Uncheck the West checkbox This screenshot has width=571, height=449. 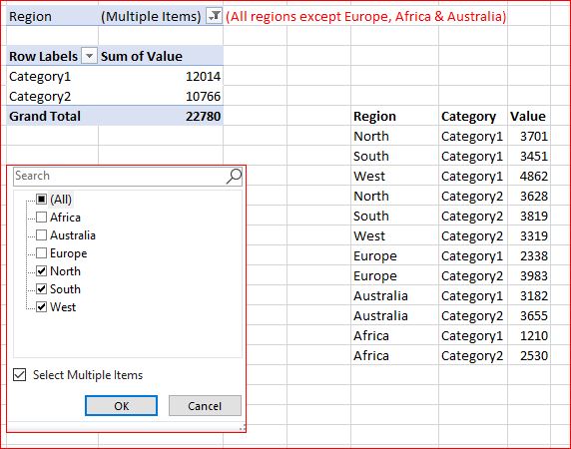click(41, 306)
